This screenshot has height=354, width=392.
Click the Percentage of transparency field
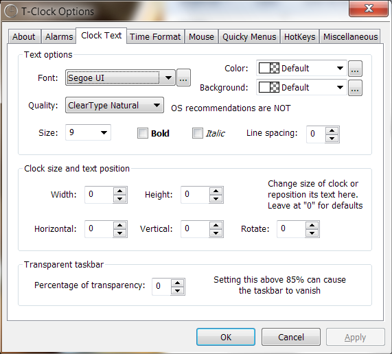161,286
